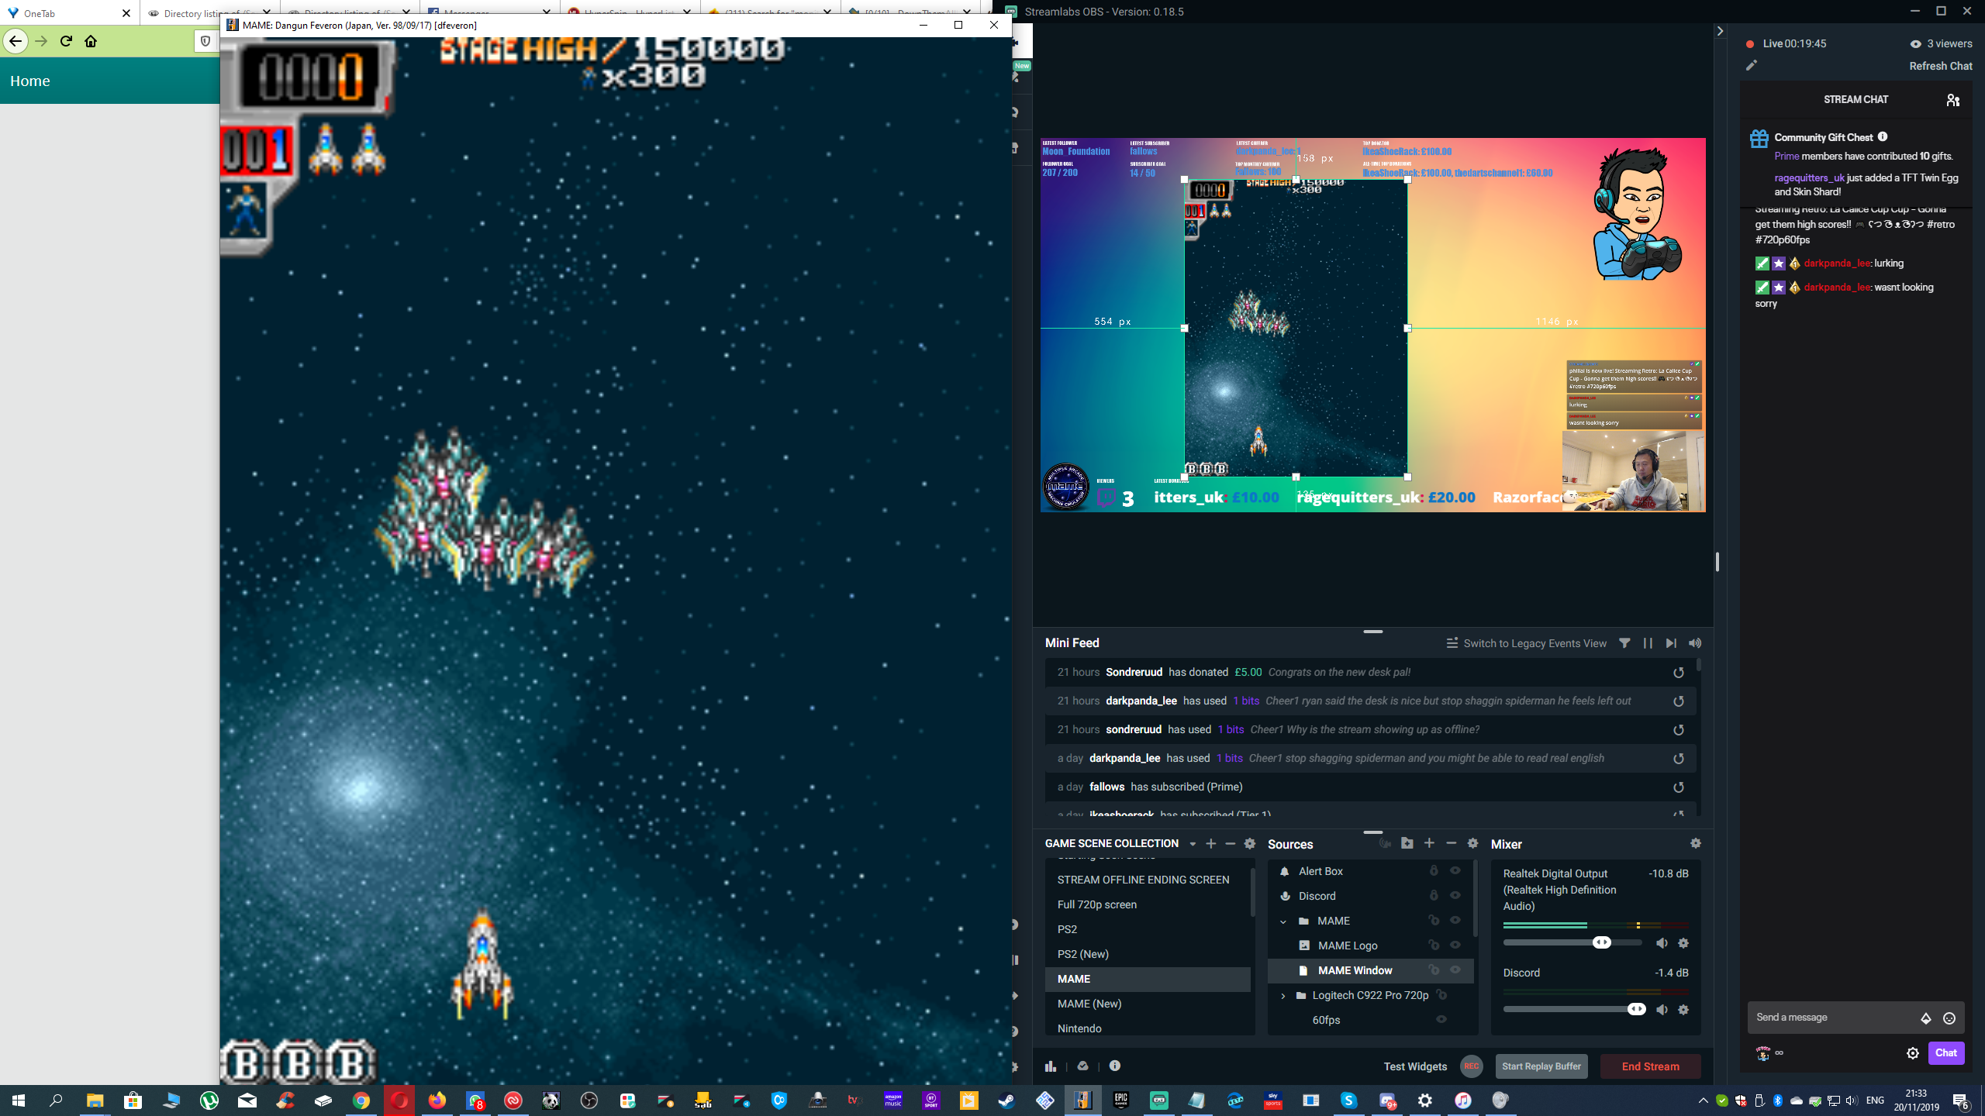Click Start Replay Buffer
Image resolution: width=1985 pixels, height=1116 pixels.
coord(1541,1066)
